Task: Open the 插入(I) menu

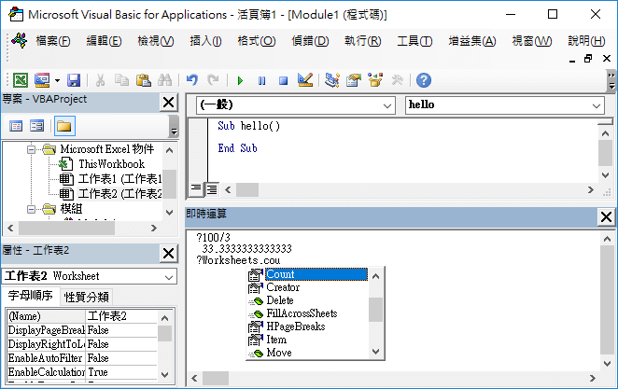Action: 205,41
